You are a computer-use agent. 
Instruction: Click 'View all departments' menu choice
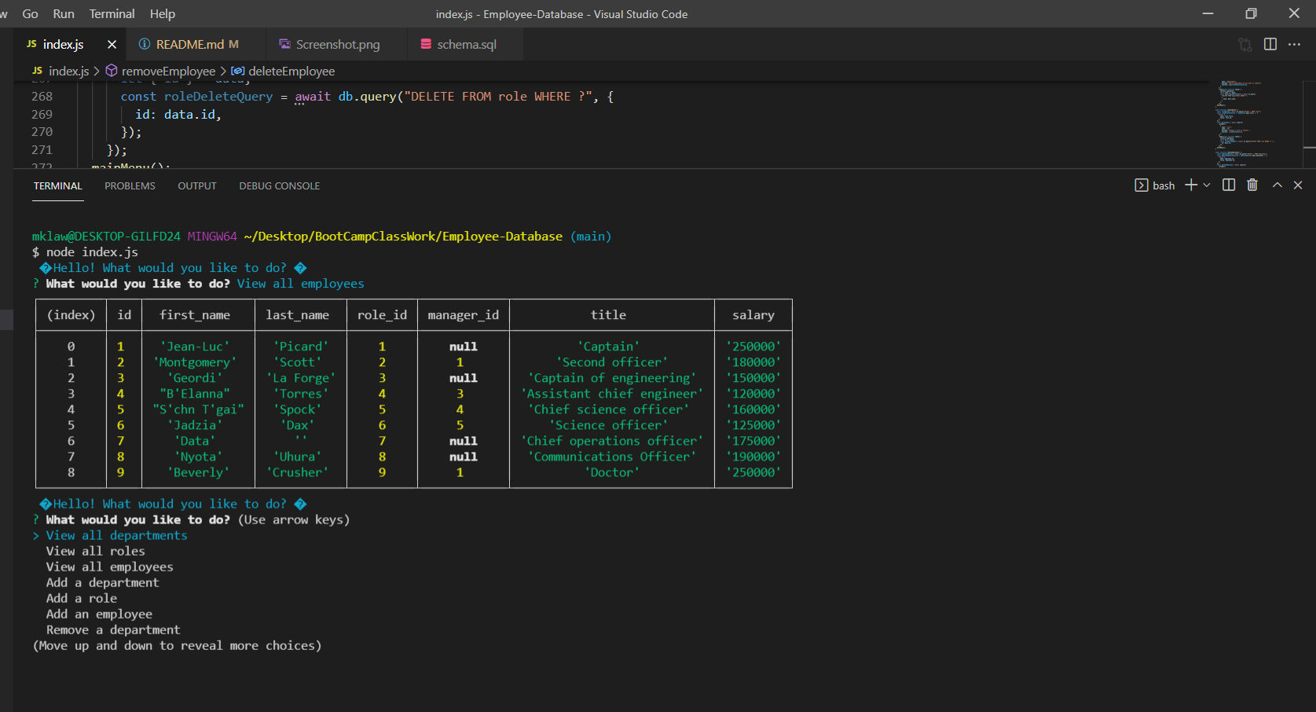click(x=116, y=535)
